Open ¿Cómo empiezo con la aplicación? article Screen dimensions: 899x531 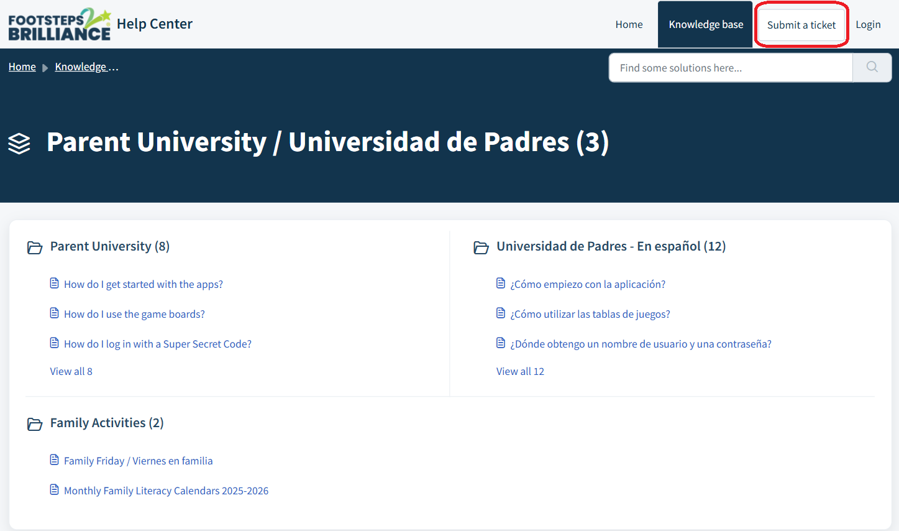(588, 284)
